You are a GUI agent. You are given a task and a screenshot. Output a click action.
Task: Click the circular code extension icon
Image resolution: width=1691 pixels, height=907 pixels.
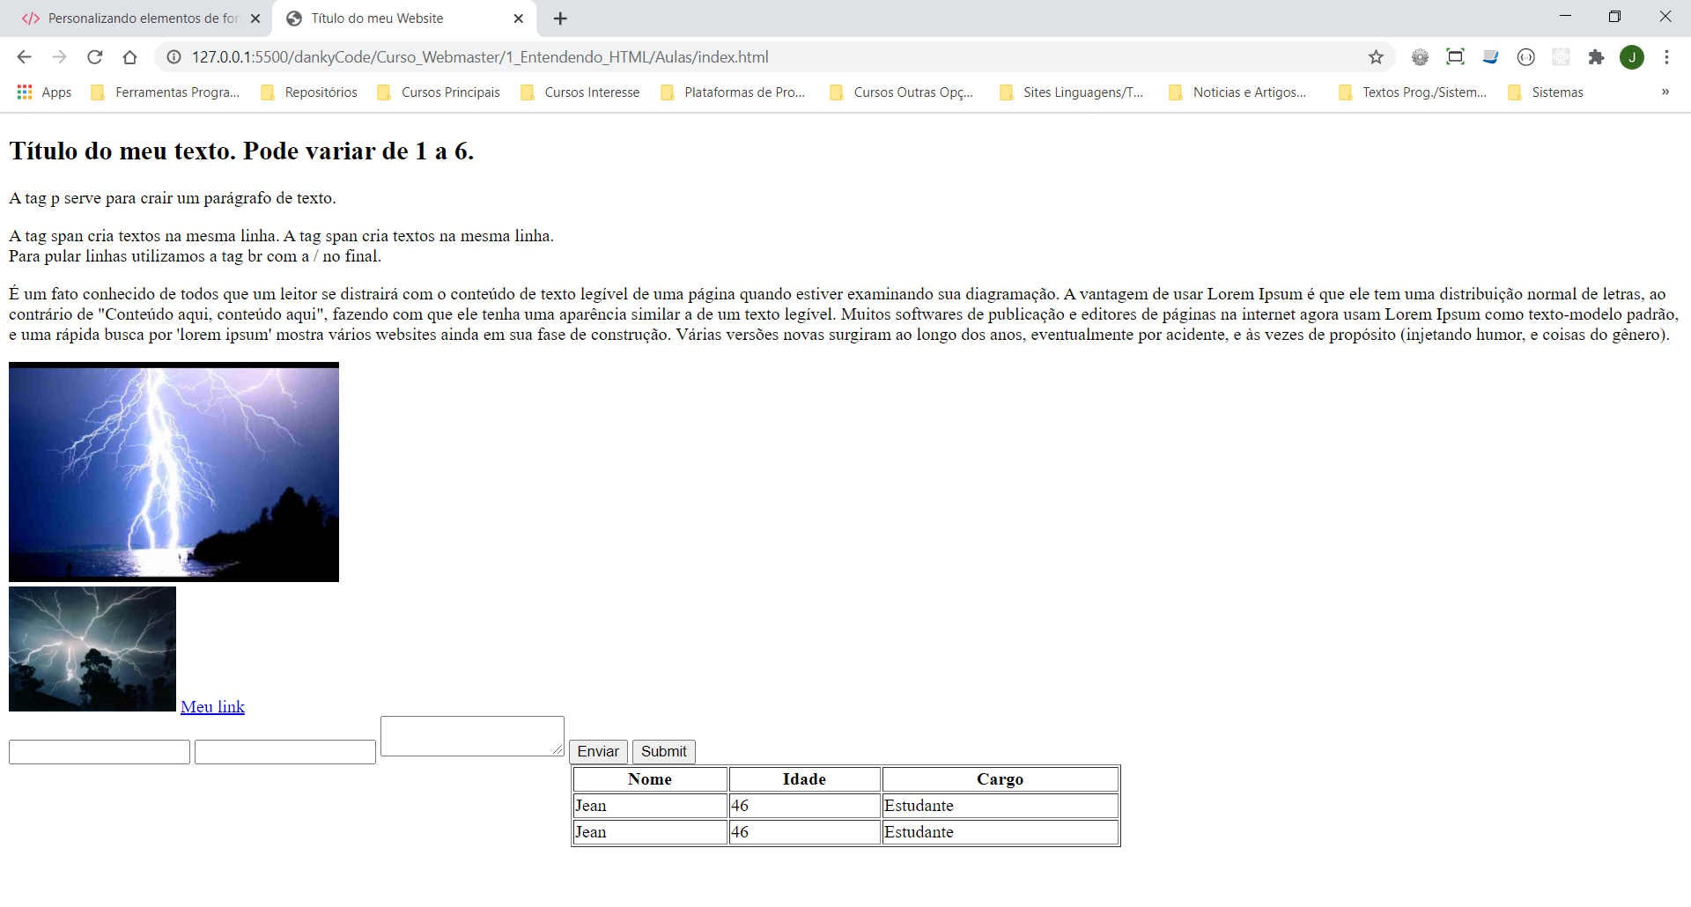[1525, 57]
